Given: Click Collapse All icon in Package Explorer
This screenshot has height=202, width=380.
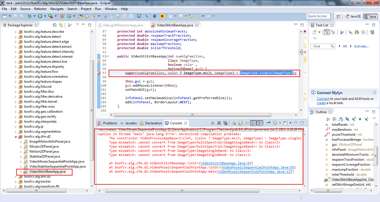Looking at the screenshot, I should point(55,25).
